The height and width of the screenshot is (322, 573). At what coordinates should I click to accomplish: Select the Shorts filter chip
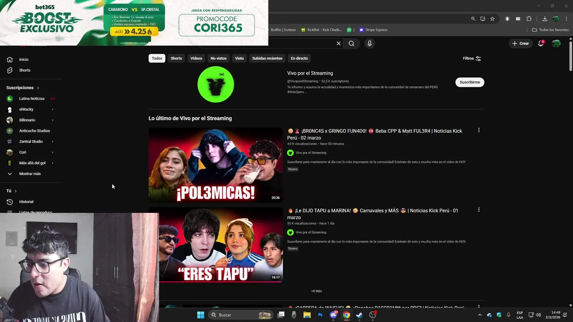[x=176, y=58]
